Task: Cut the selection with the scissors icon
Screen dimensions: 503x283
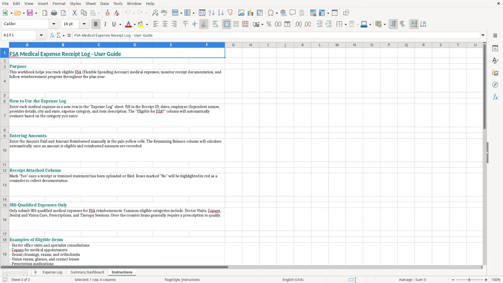Action: click(x=75, y=13)
